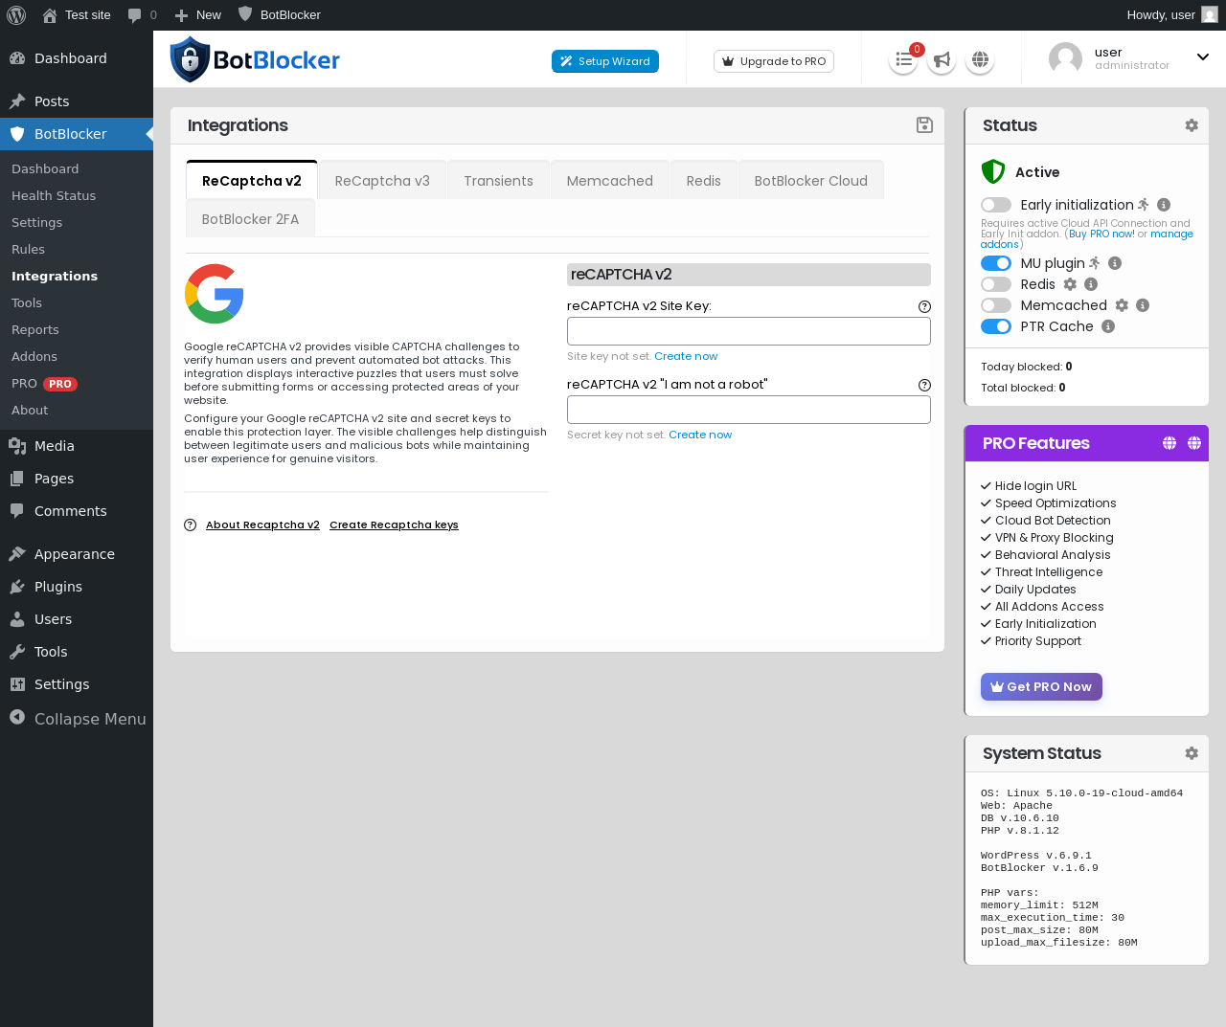Click the globe icon in top header
Screen dimensions: 1226x1027
click(x=980, y=60)
